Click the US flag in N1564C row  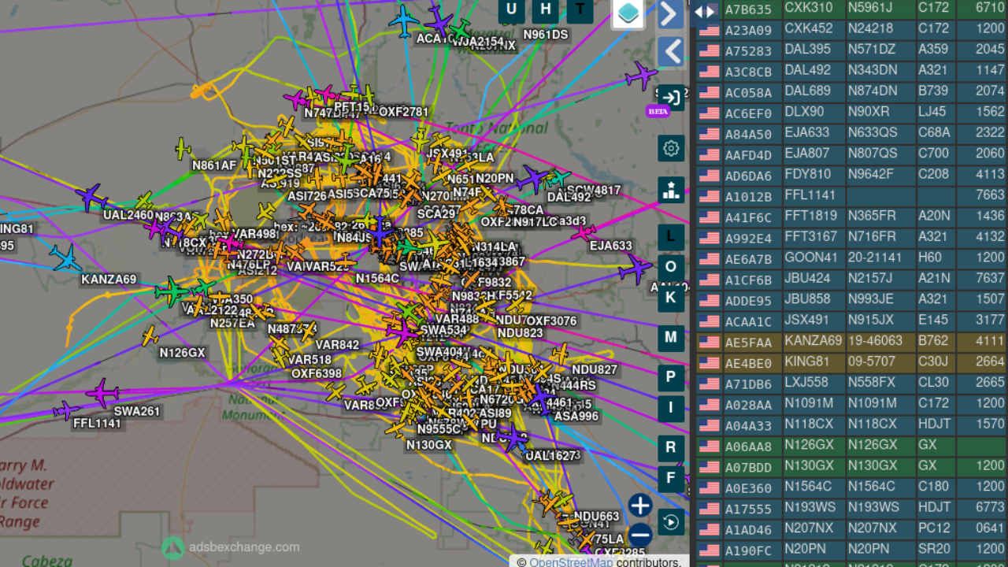(x=710, y=487)
